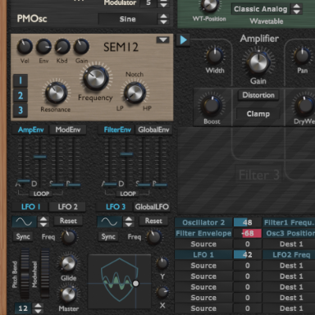Click the Kbd knob in SEM12 filter
Image resolution: width=315 pixels, height=315 pixels.
62,47
